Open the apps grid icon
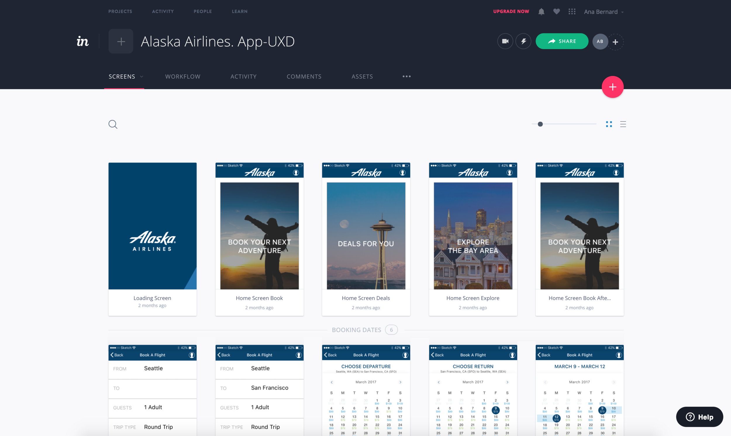Image resolution: width=731 pixels, height=436 pixels. (x=572, y=11)
